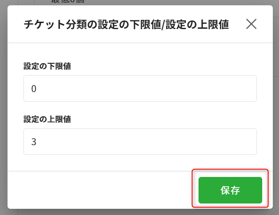Dismiss the modal using the cross icon
Image resolution: width=279 pixels, height=215 pixels.
tap(251, 24)
